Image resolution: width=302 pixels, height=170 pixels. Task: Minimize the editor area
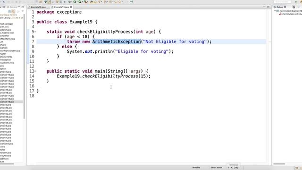tap(264, 7)
